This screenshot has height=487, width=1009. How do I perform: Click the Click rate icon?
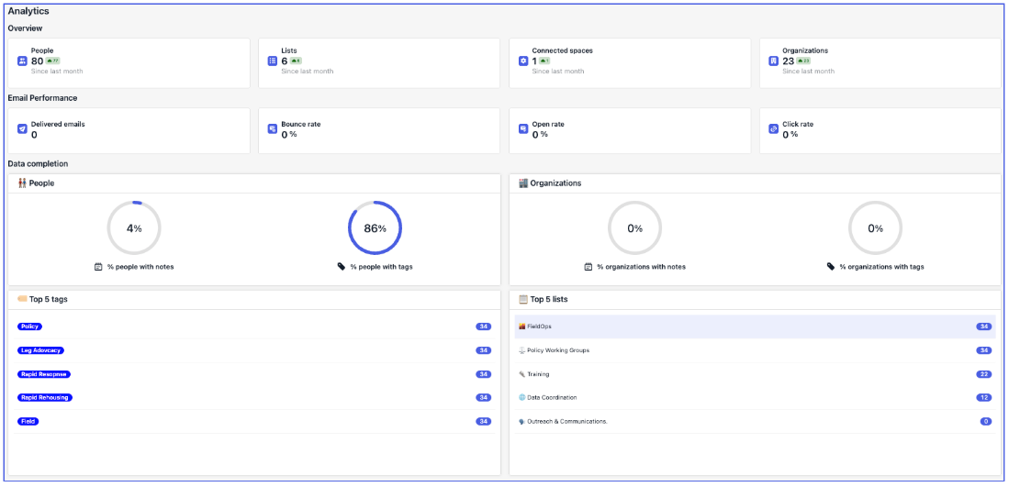tap(774, 129)
